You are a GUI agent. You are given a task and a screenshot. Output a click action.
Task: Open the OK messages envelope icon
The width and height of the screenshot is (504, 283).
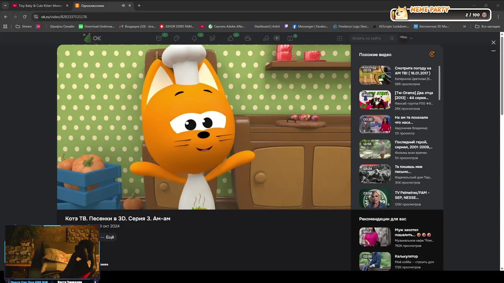pyautogui.click(x=159, y=38)
